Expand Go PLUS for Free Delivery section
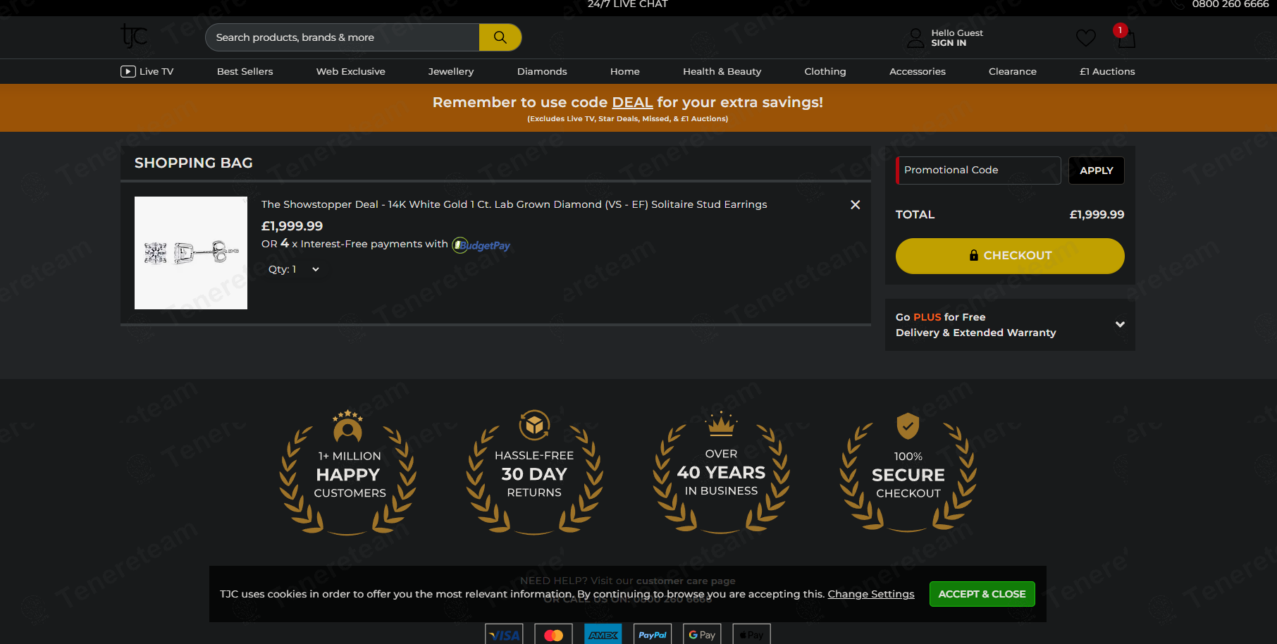Image resolution: width=1277 pixels, height=644 pixels. click(x=1010, y=325)
